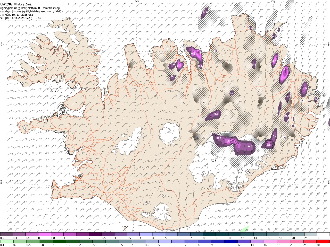
Task: Click the grey-green 3 swatch in lower legend row
Action: [112, 241]
